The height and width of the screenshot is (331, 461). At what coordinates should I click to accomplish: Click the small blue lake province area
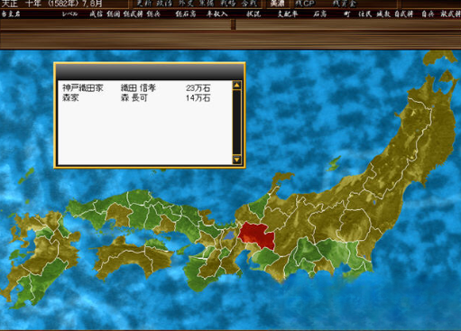click(x=229, y=235)
